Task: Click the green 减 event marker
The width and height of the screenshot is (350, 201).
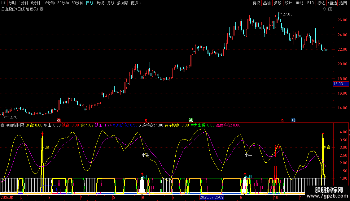Action: [191, 120]
